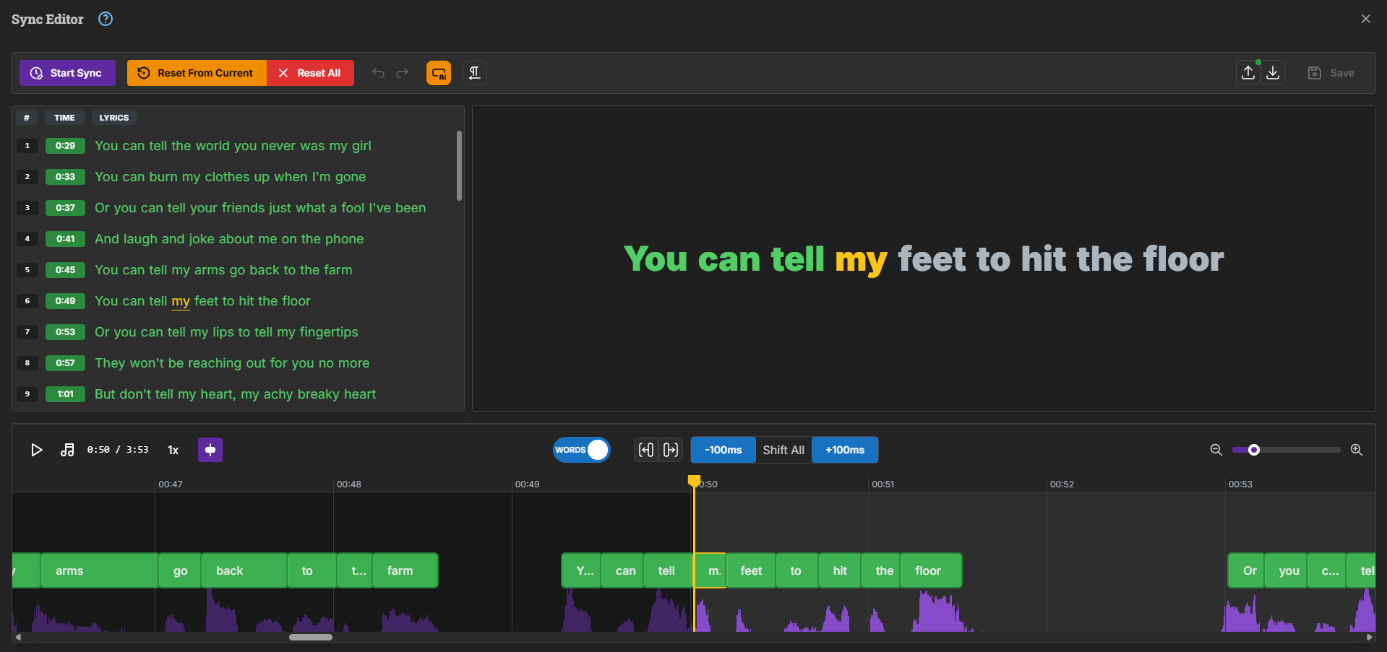
Task: Select lyric 'You can burn my clothes up when I'm gone'
Action: point(230,177)
